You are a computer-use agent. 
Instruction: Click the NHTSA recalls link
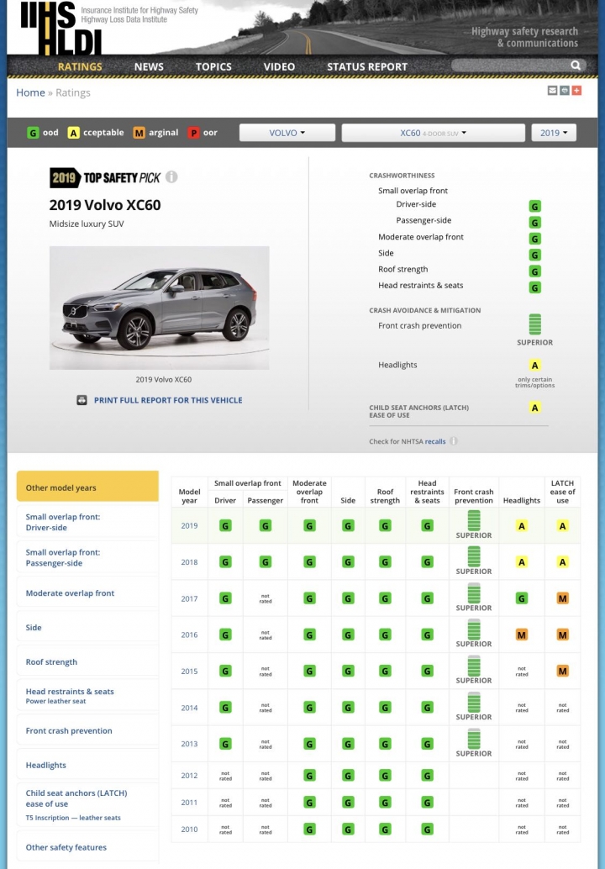pos(435,442)
